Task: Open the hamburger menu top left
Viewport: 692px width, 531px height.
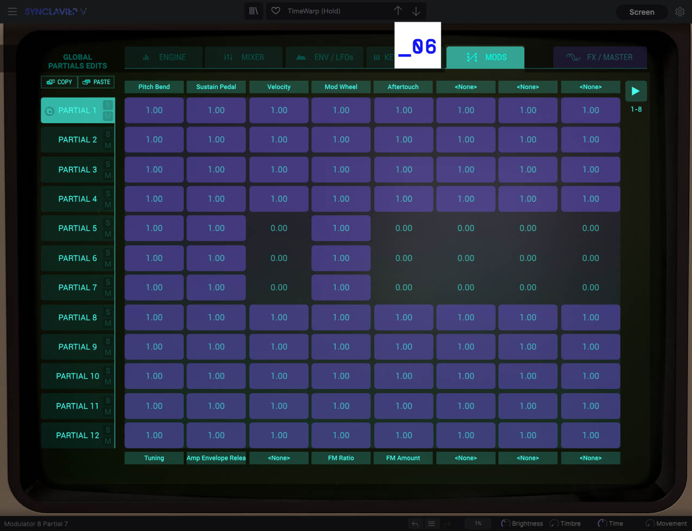Action: point(12,11)
